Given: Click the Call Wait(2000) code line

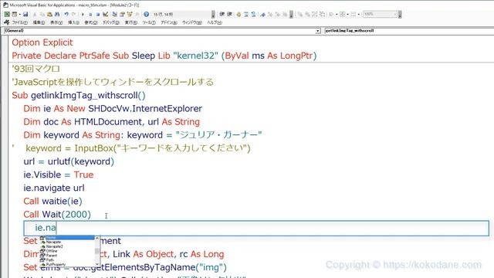Looking at the screenshot, I should 57,215.
